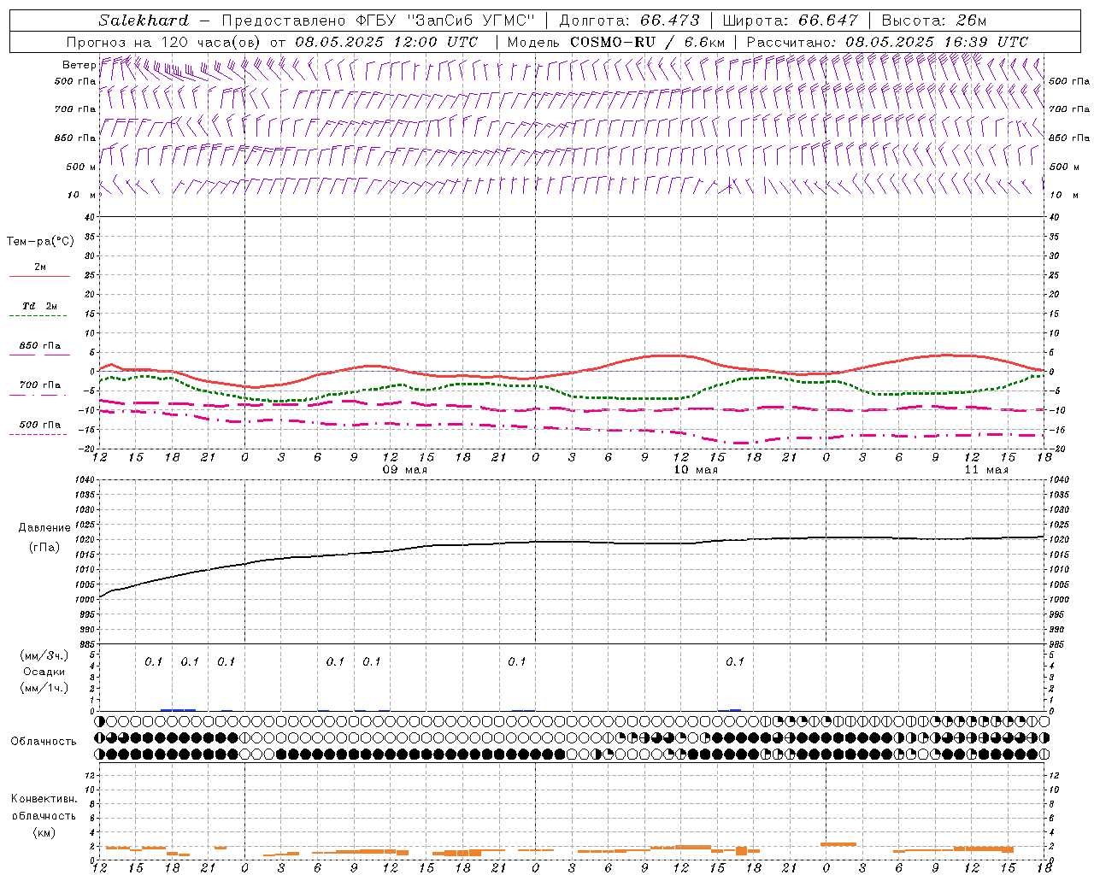1094x875 pixels.
Task: Click the left 850 гПа wind level label
Action: 75,138
